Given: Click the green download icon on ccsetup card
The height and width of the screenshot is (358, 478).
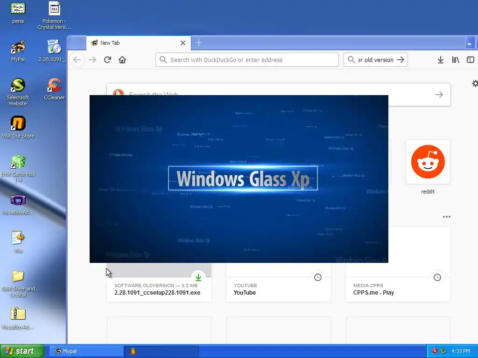Looking at the screenshot, I should (x=198, y=277).
